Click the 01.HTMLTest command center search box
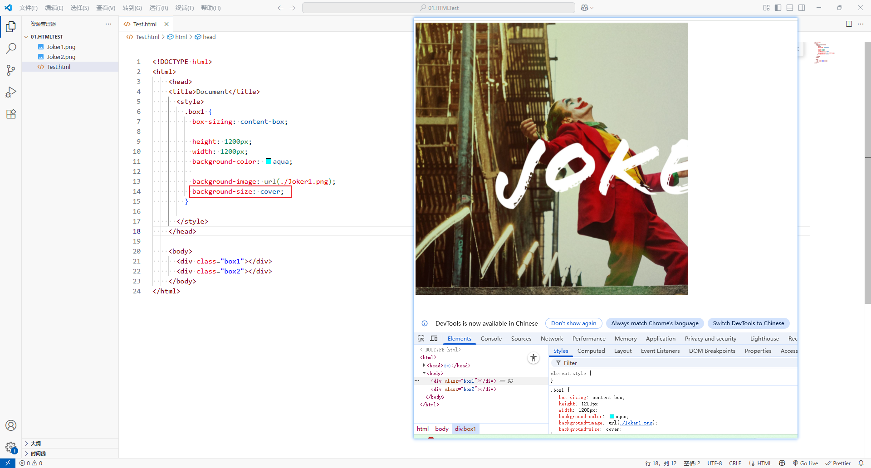871x468 pixels. [x=439, y=8]
